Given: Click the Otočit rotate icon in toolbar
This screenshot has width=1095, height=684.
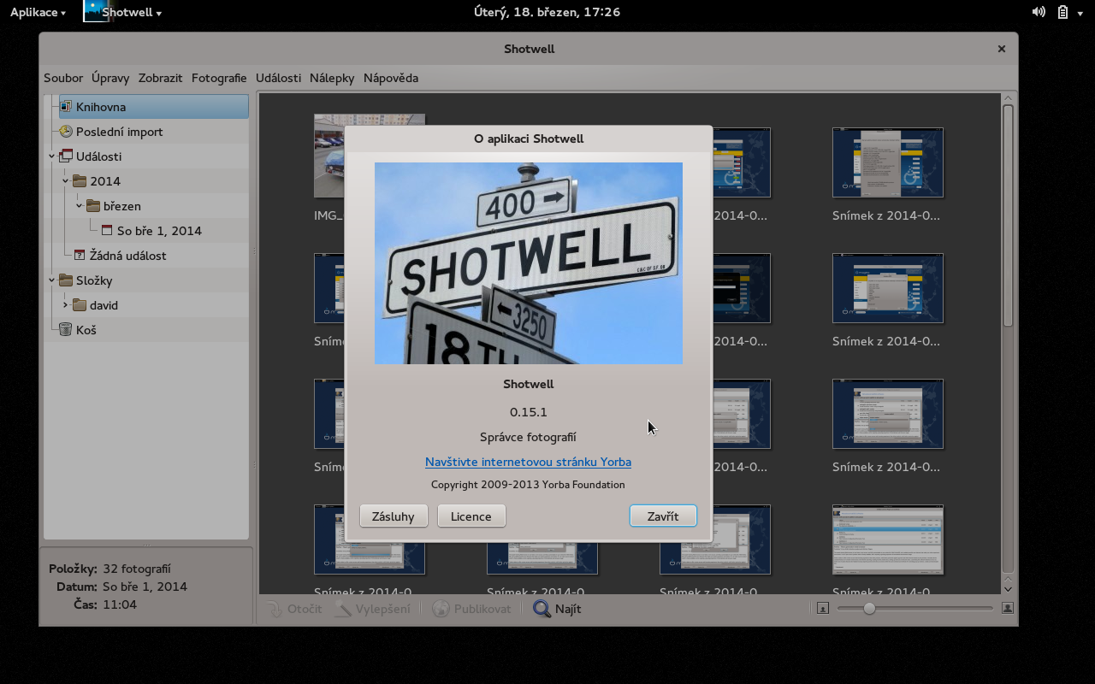Looking at the screenshot, I should 274,609.
